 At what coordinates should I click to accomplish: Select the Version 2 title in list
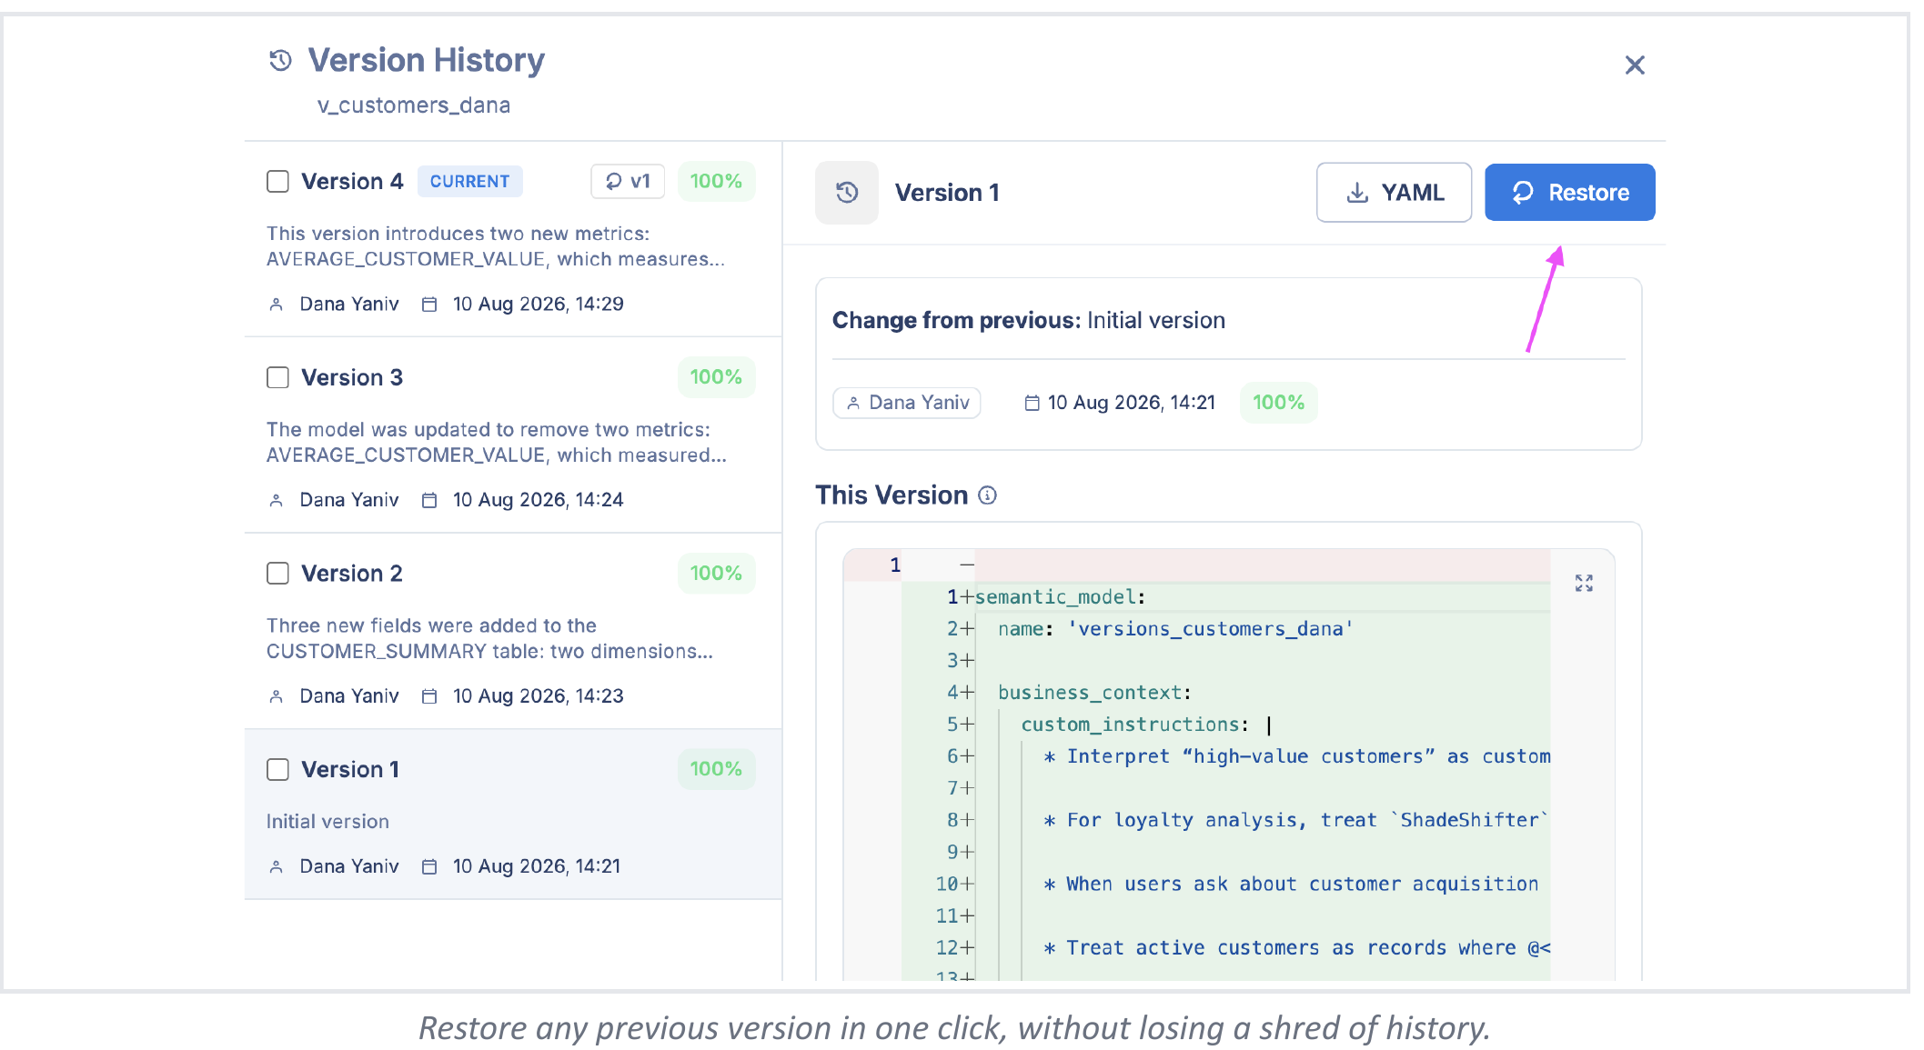(x=352, y=574)
